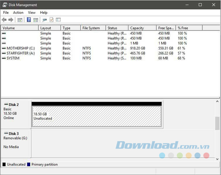Close the Disk Management window

point(214,5)
